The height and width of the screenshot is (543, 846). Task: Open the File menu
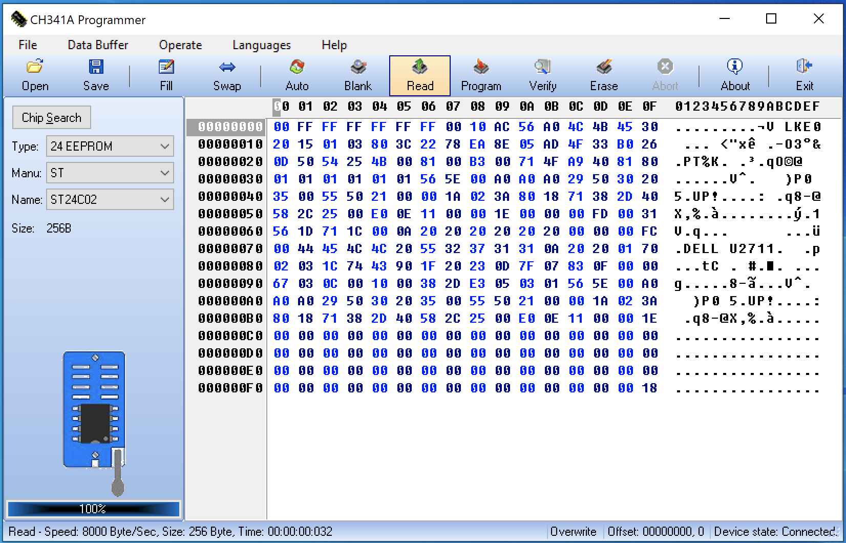point(28,45)
